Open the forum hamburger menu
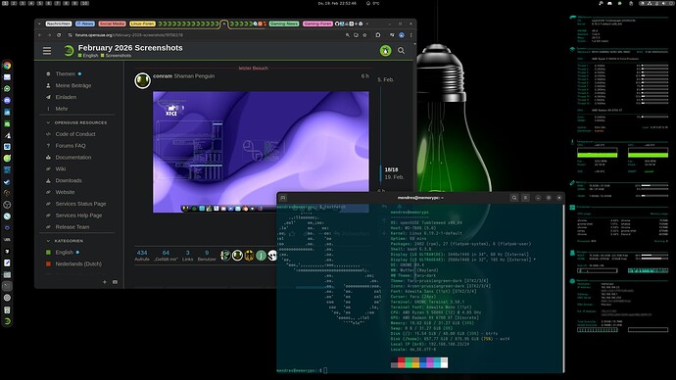This screenshot has width=676, height=380. tap(47, 51)
